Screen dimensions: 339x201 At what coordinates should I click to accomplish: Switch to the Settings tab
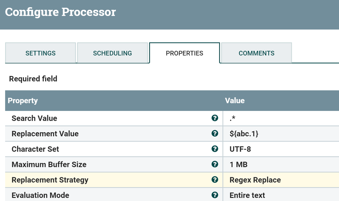[x=40, y=53]
